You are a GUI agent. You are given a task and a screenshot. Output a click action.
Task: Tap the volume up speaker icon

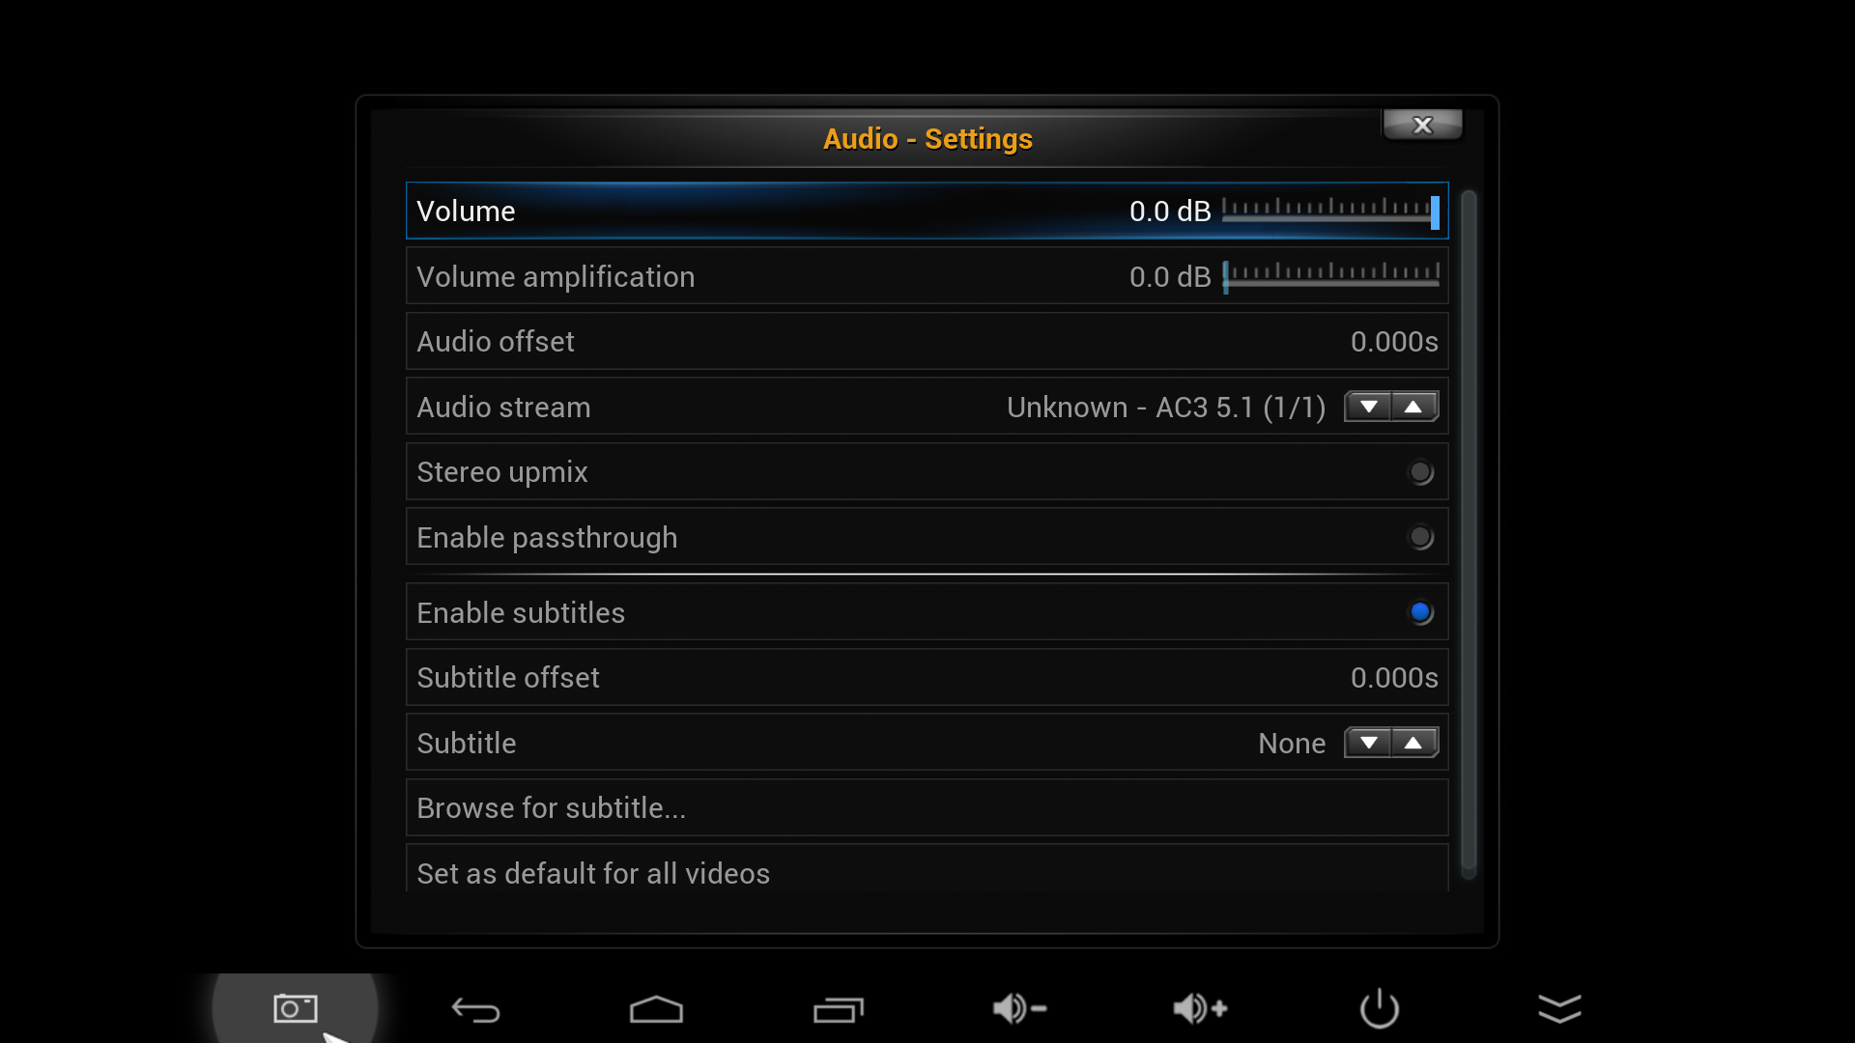1200,1009
